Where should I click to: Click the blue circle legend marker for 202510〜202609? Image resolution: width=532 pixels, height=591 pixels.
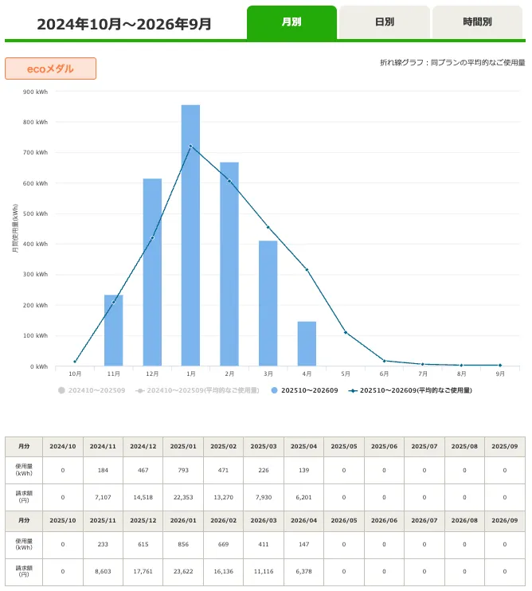274,390
